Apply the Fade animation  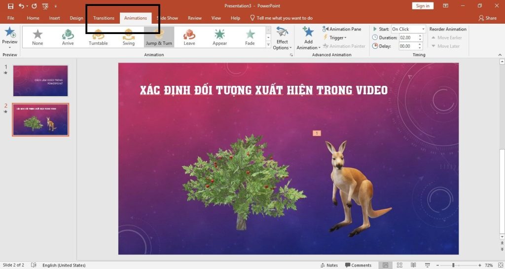[x=250, y=38]
